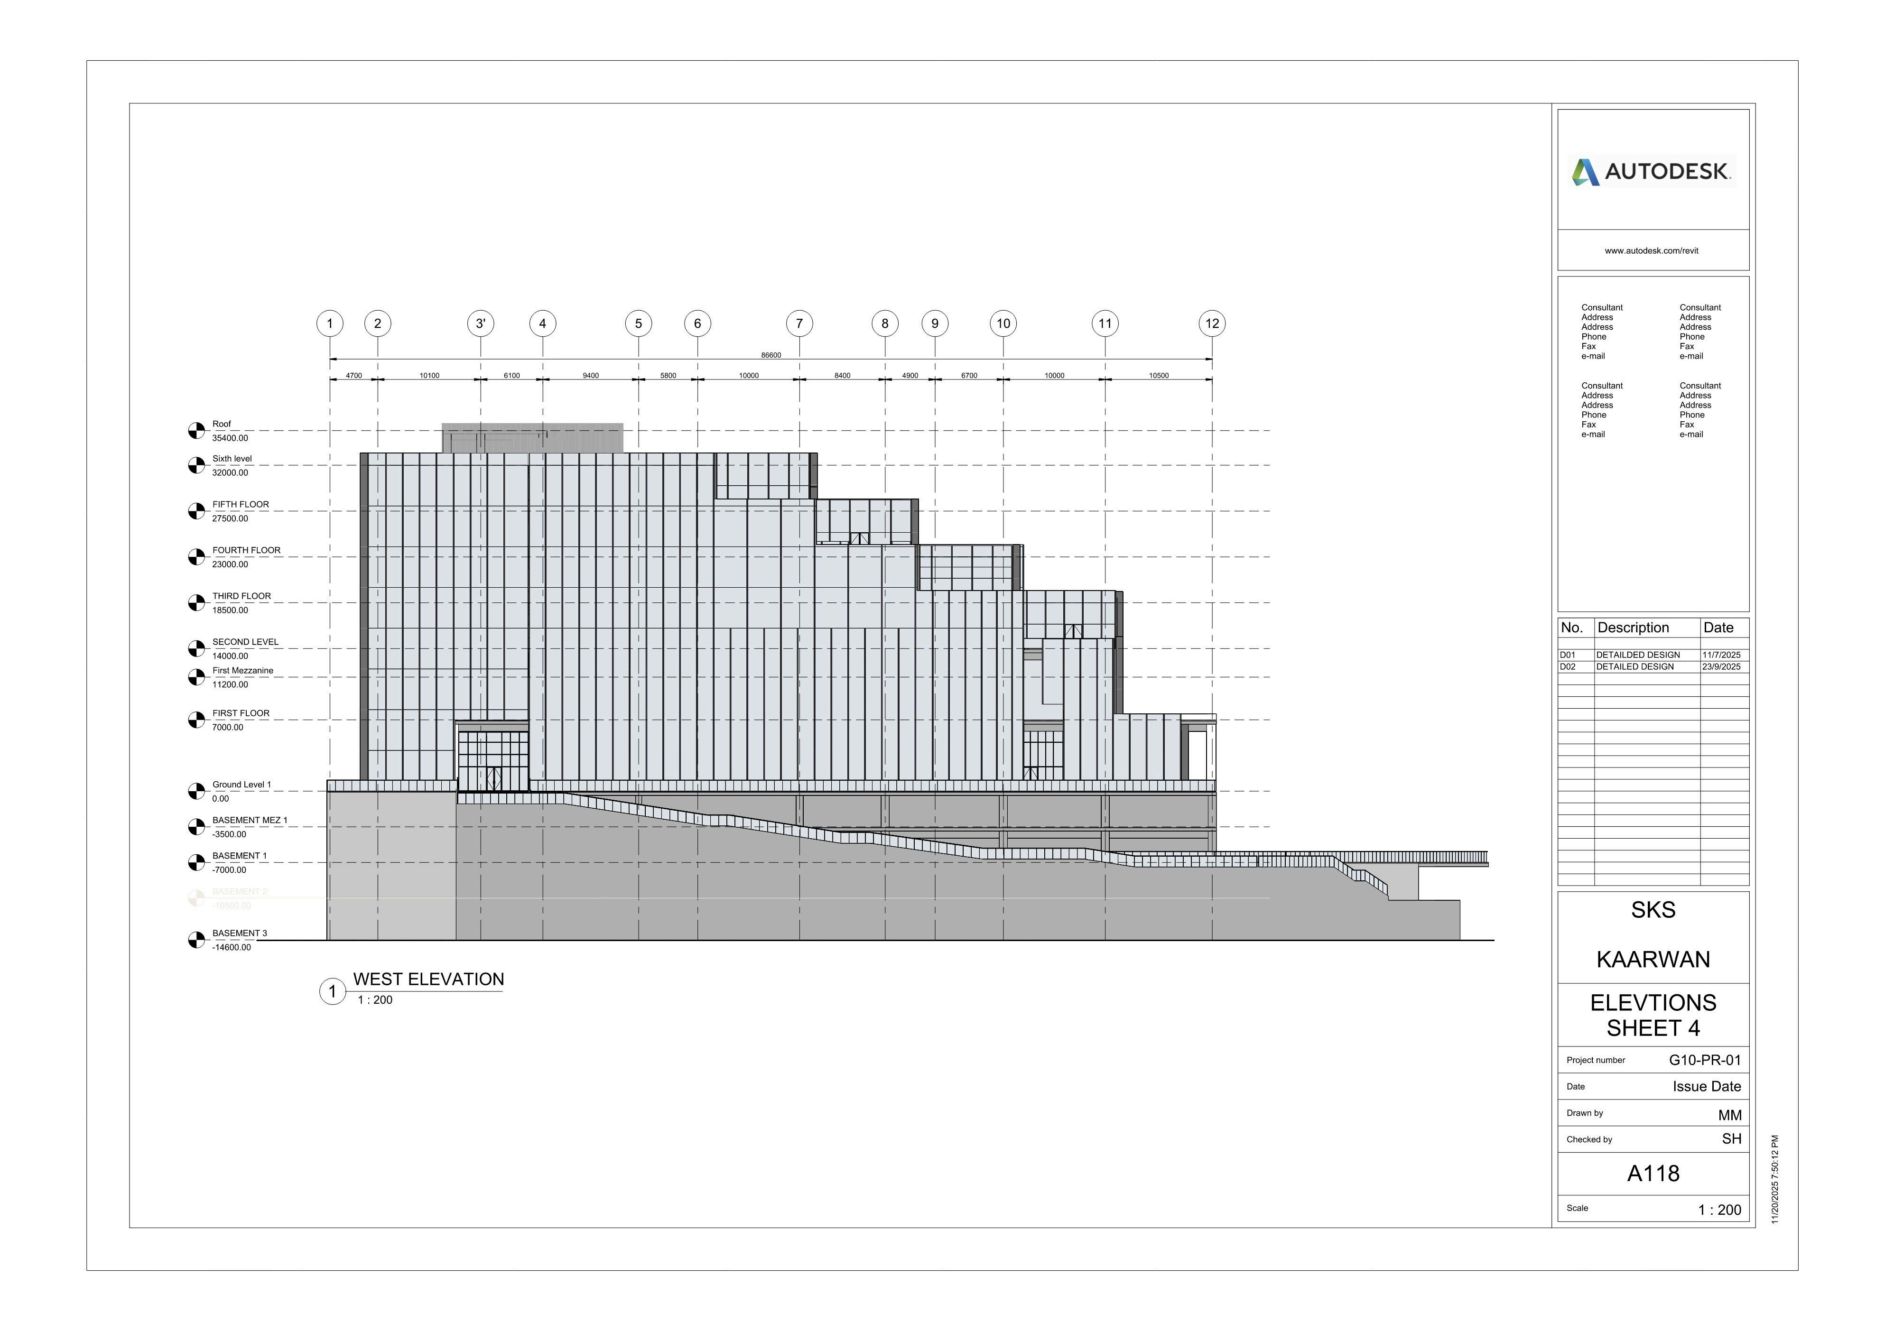Select the Roof level marker symbol
The image size is (1885, 1331).
pyautogui.click(x=196, y=431)
